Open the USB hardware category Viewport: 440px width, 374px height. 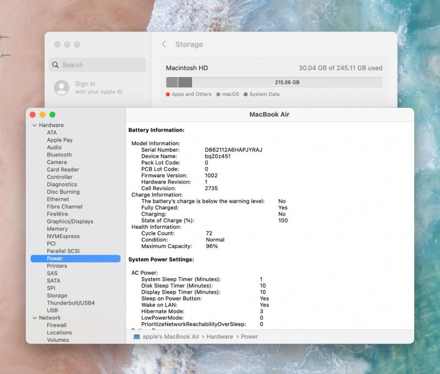pyautogui.click(x=52, y=310)
